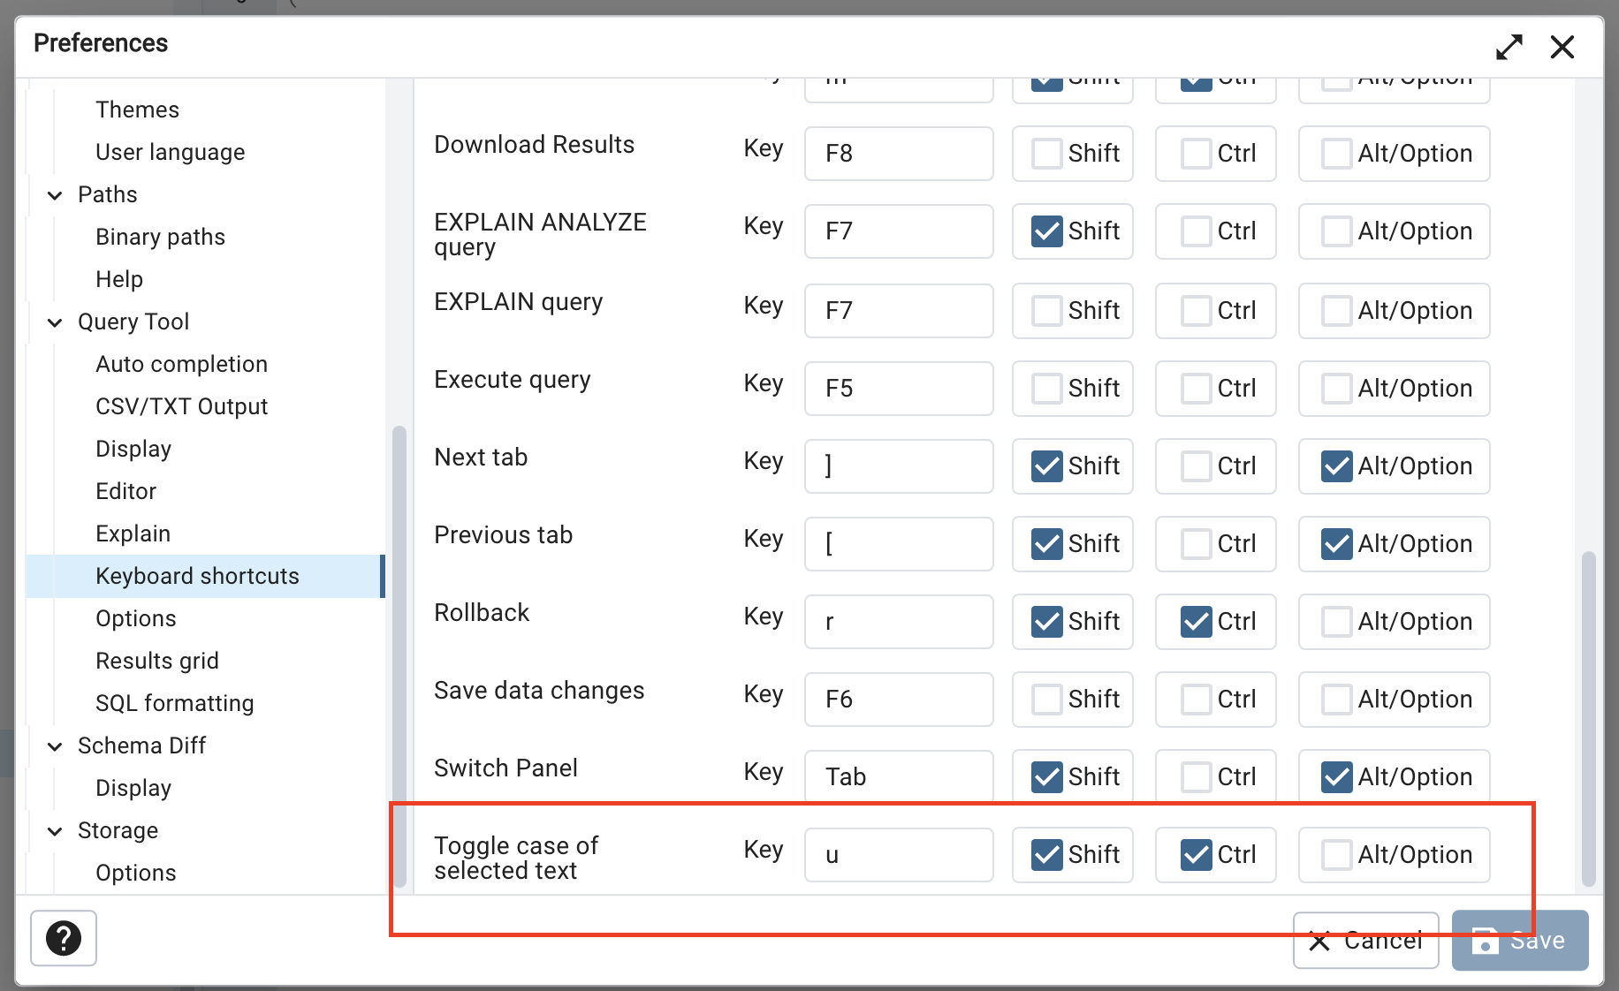This screenshot has width=1619, height=991.
Task: Click the Execute query key field
Action: tap(899, 389)
